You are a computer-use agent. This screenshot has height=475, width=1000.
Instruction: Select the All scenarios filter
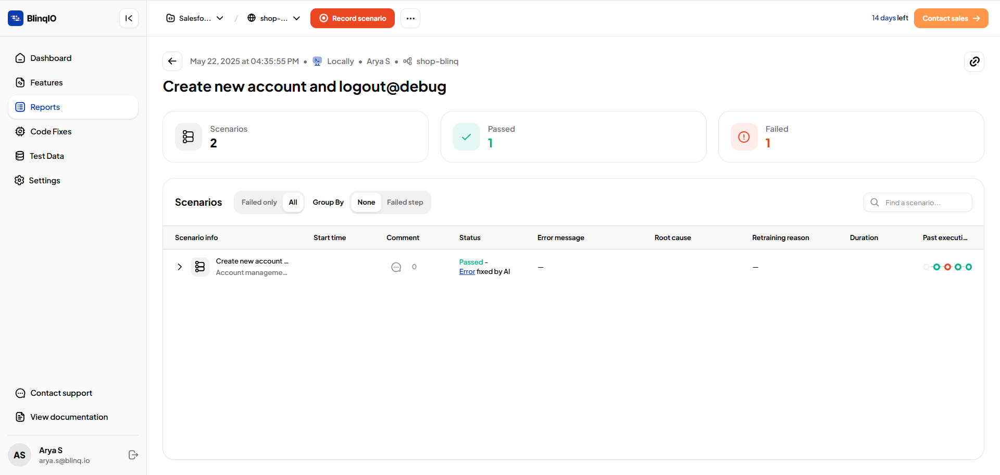(293, 202)
